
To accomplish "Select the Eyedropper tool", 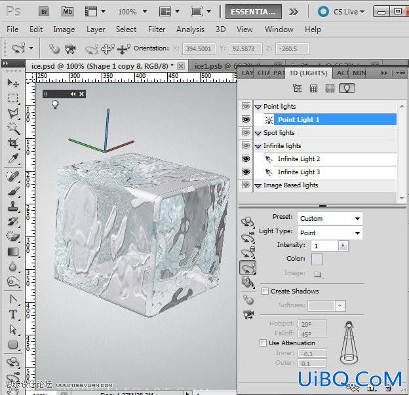I will click(x=13, y=158).
